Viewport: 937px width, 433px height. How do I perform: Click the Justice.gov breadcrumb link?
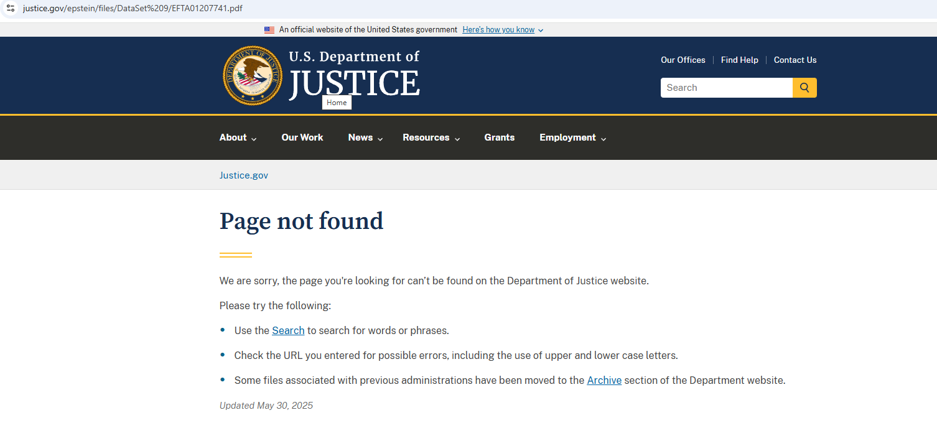[x=244, y=175]
